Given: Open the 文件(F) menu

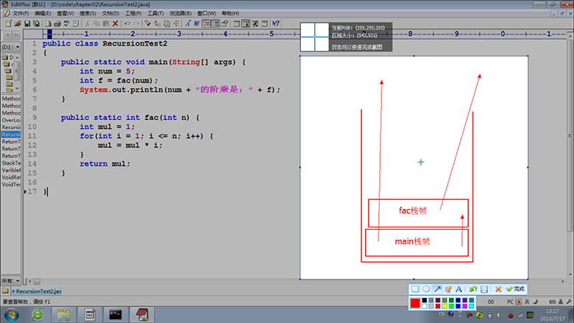Looking at the screenshot, I should click(21, 13).
